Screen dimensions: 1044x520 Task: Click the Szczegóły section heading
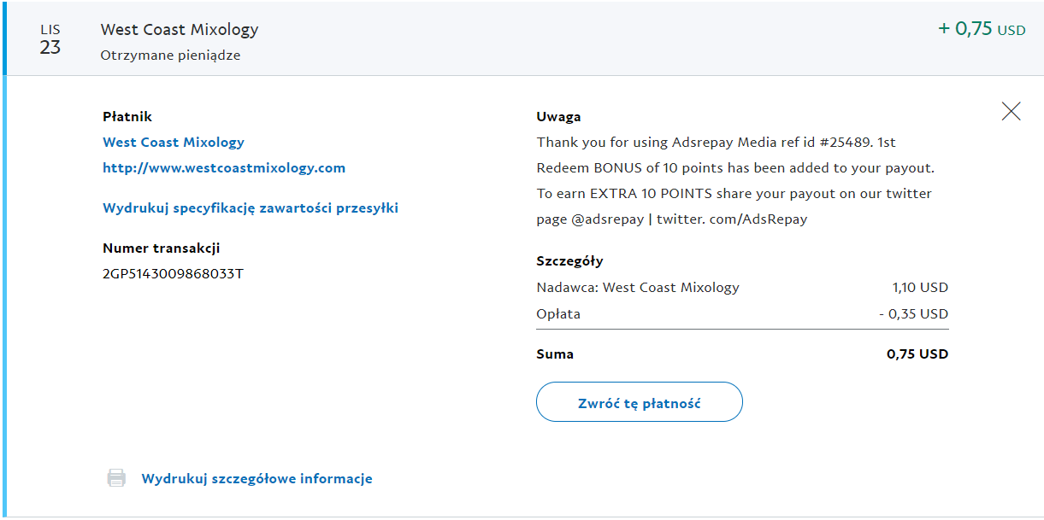569,261
